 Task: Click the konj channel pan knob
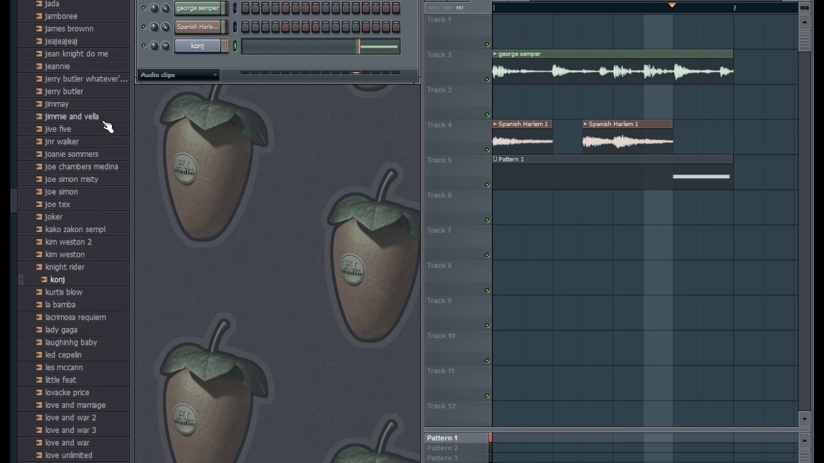[154, 46]
